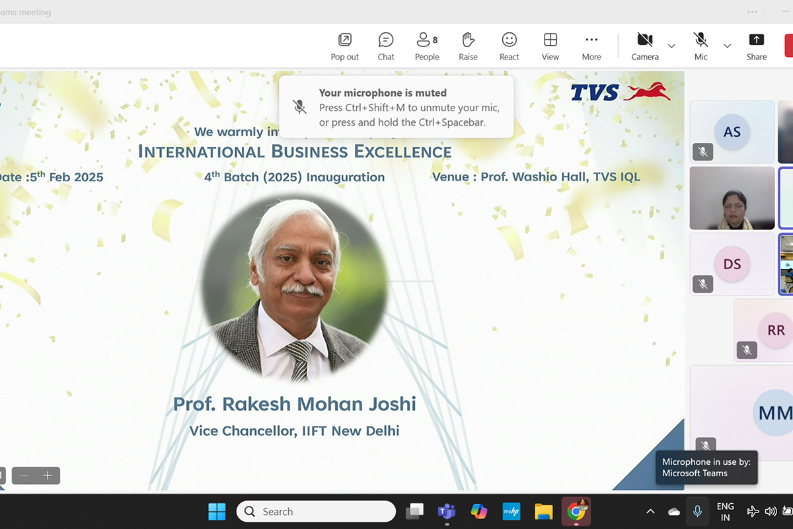Click the taskbar Search box
Image resolution: width=793 pixels, height=529 pixels.
coord(316,511)
